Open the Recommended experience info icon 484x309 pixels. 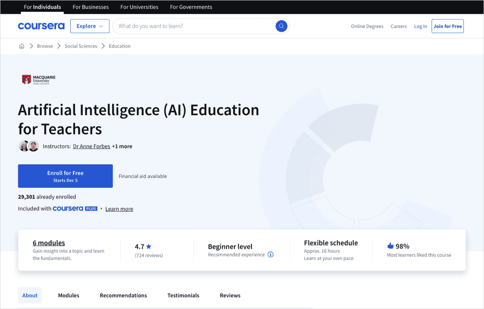pyautogui.click(x=271, y=254)
